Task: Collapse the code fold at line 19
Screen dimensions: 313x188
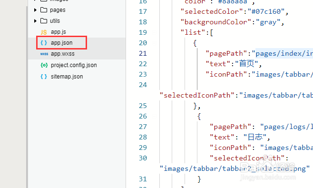Action: pos(154,32)
